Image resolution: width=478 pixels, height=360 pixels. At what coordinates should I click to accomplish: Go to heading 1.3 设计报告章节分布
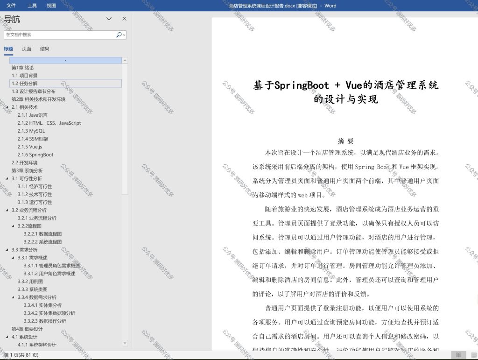[x=34, y=92]
